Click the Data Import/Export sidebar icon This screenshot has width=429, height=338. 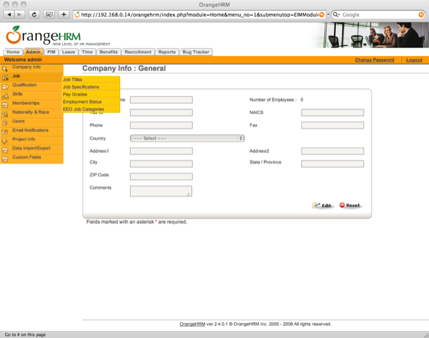pyautogui.click(x=5, y=151)
